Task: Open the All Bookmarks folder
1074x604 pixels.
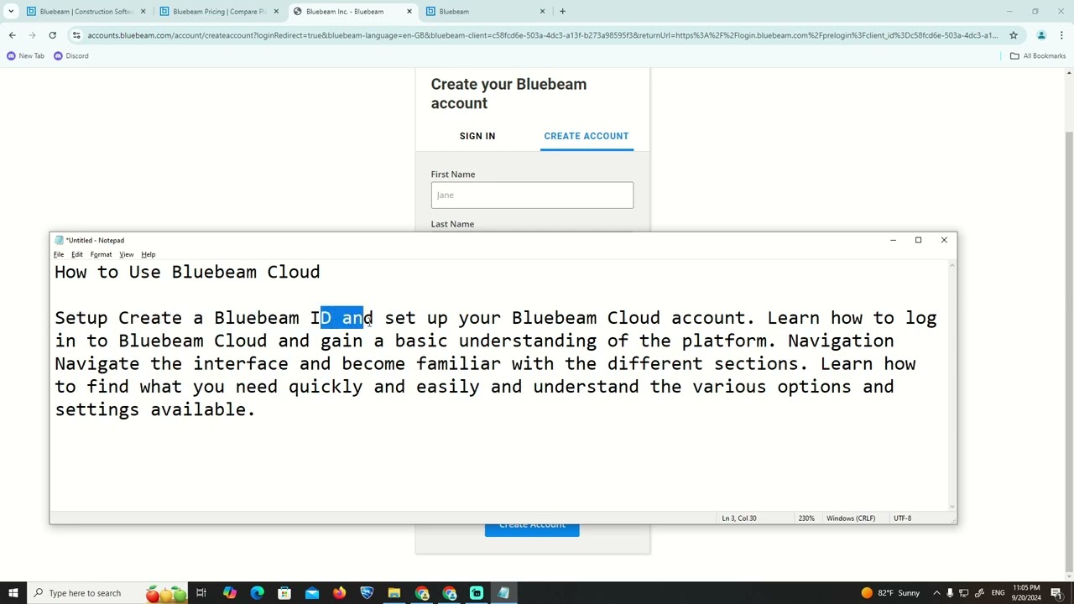Action: [x=1038, y=56]
